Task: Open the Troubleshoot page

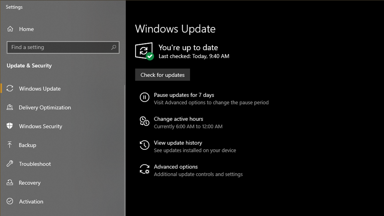Action: [35, 164]
